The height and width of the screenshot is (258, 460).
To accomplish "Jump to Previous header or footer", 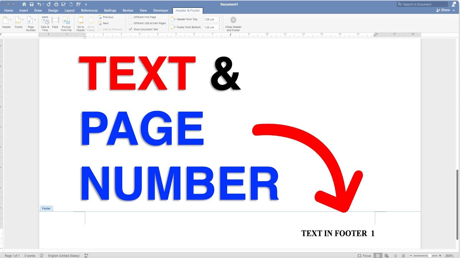I will point(106,17).
